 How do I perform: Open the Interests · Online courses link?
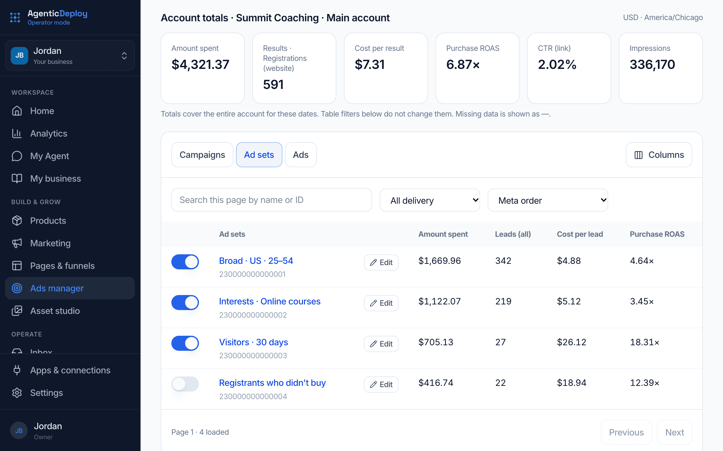point(270,301)
